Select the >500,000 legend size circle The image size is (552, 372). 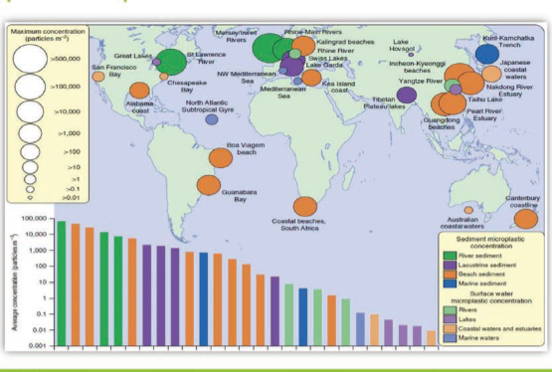pos(30,59)
